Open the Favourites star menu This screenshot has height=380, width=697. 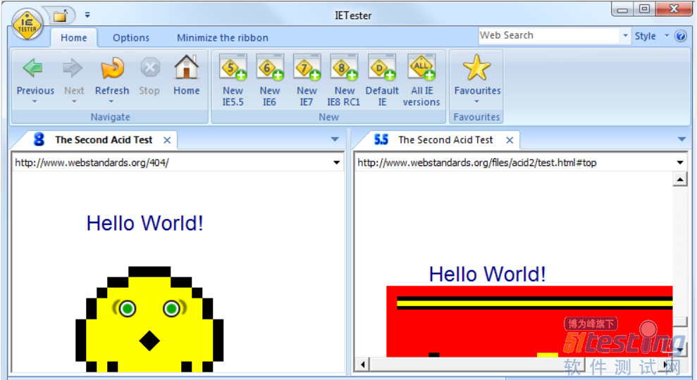point(477,69)
